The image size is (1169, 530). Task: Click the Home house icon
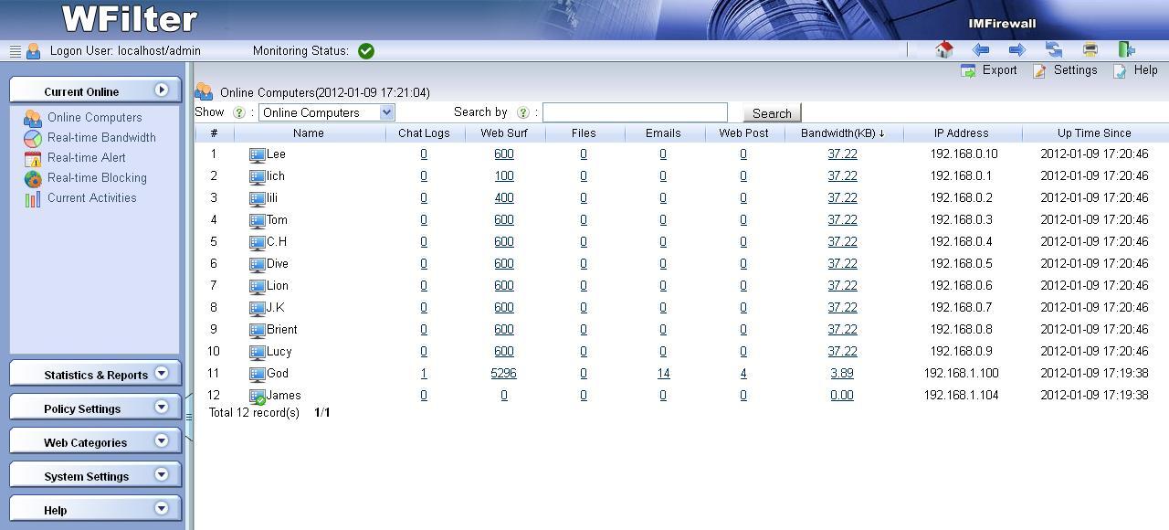pos(944,49)
